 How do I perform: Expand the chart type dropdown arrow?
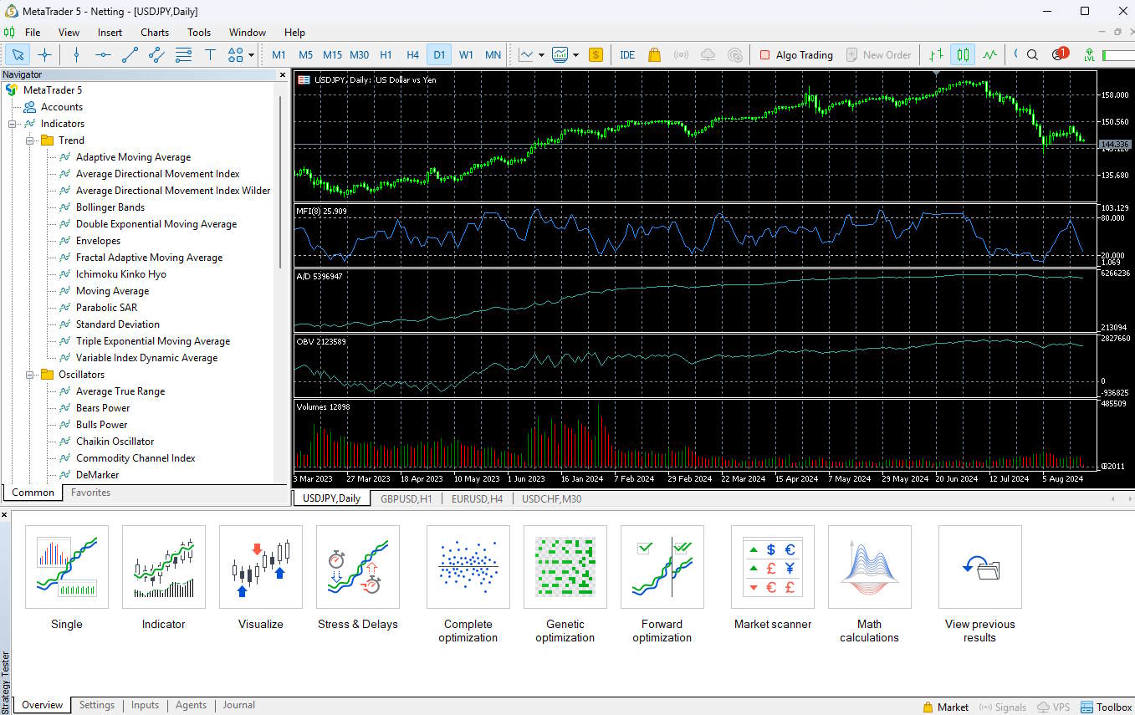[x=541, y=56]
